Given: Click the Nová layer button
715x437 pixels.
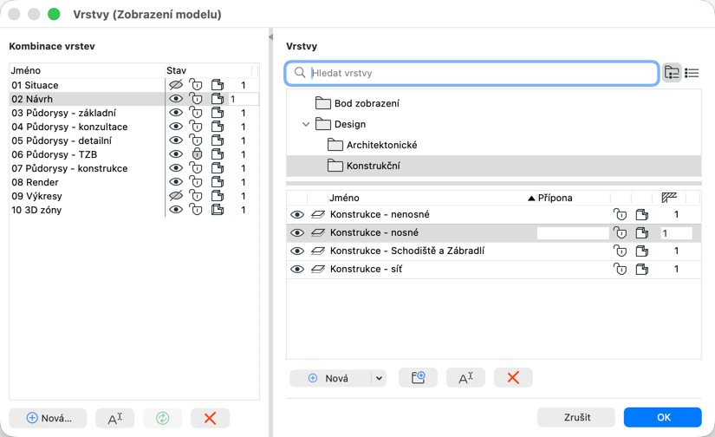Looking at the screenshot, I should 330,378.
